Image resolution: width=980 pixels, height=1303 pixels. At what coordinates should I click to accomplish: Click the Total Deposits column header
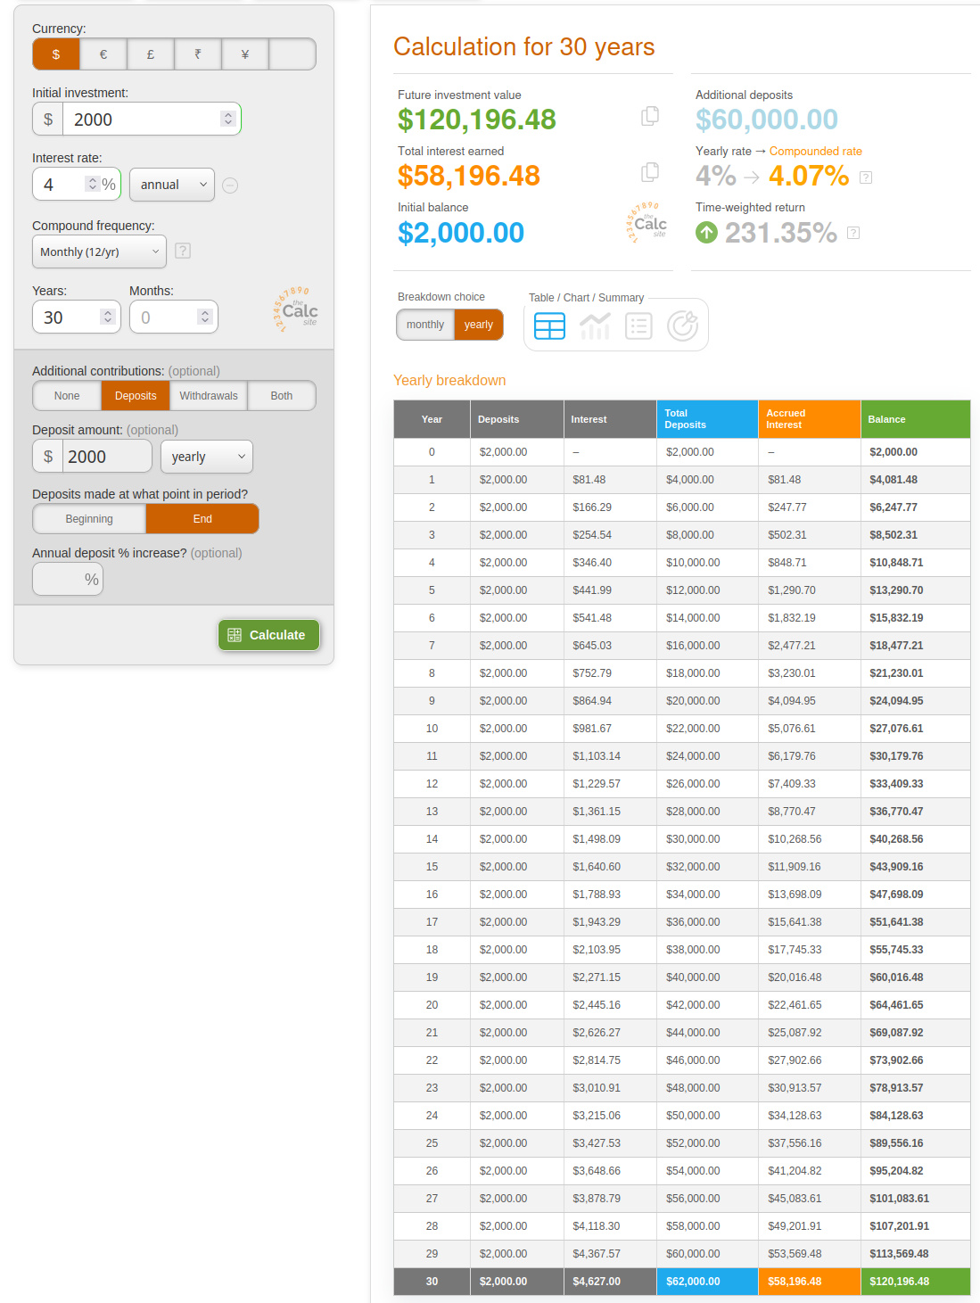(707, 419)
